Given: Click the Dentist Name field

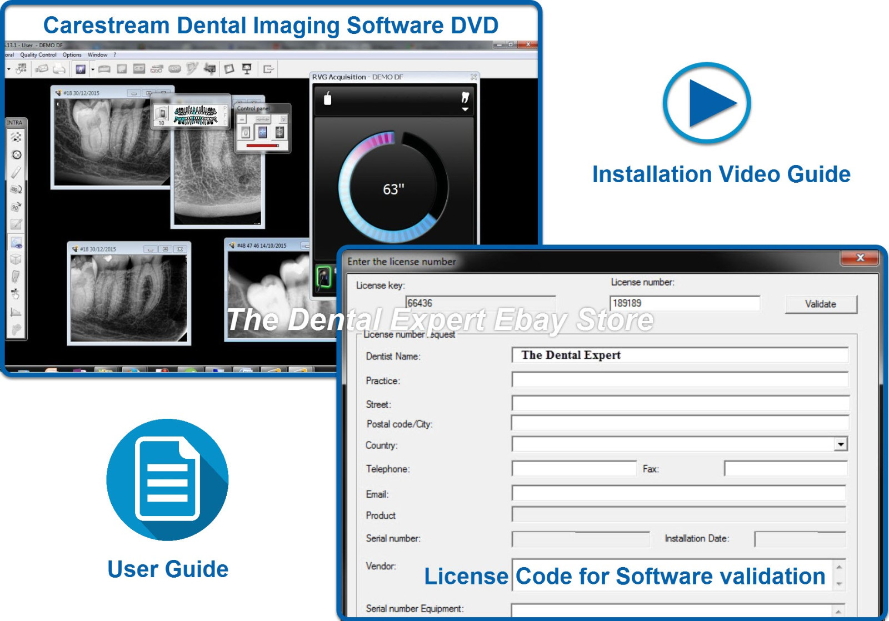Looking at the screenshot, I should (680, 355).
